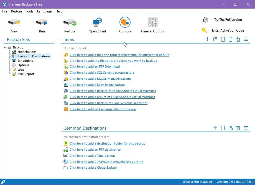
Task: Click Enter Activation Code text
Action: (x=228, y=30)
